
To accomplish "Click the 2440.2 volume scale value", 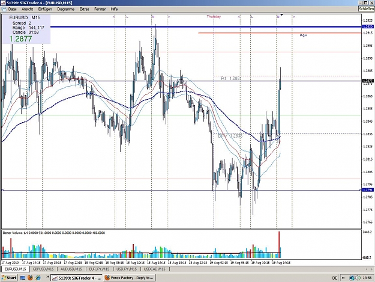I will click(x=367, y=232).
